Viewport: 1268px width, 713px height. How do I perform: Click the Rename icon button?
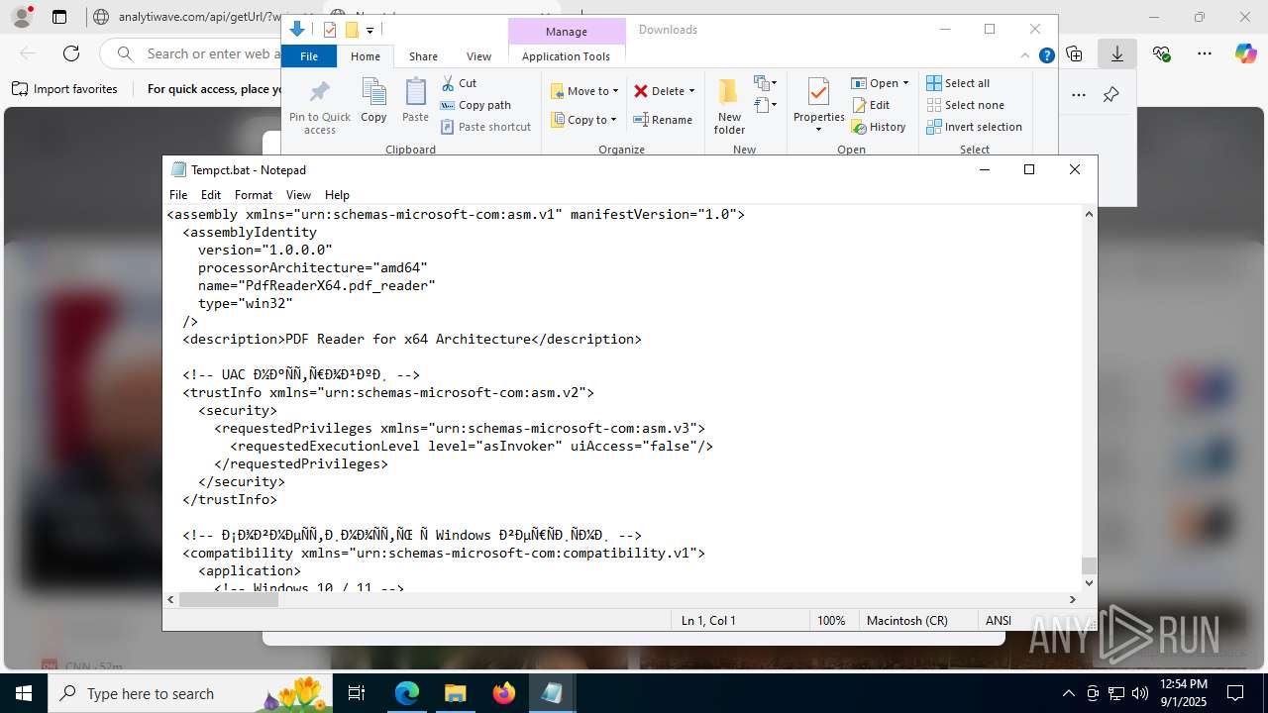click(664, 120)
